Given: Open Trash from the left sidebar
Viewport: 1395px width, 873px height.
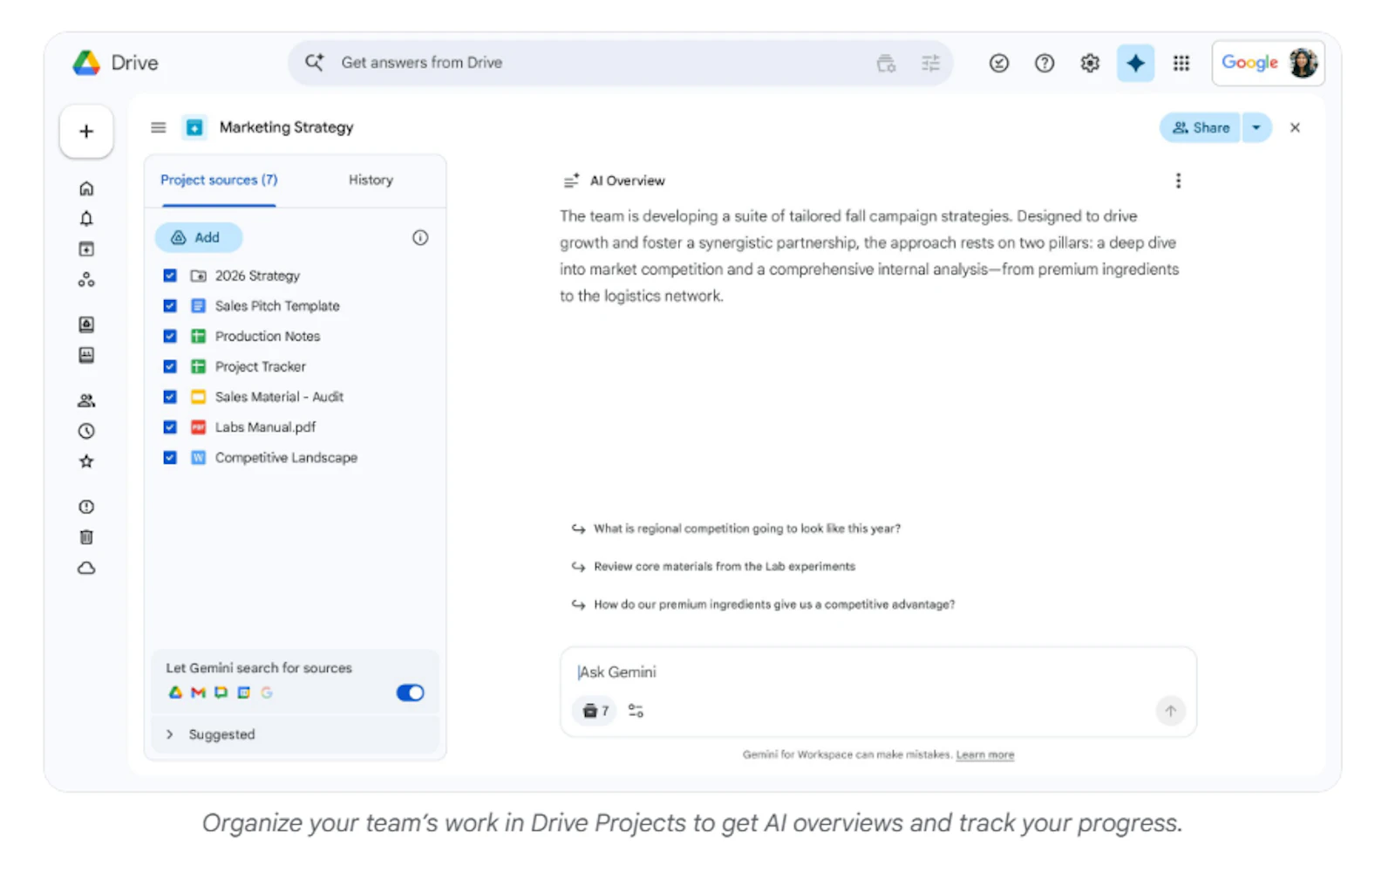Looking at the screenshot, I should 85,536.
